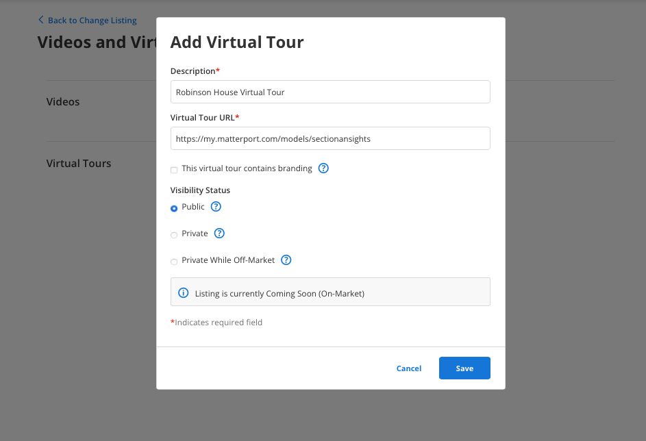Open help tooltip for branding option
This screenshot has width=646, height=441.
tap(324, 168)
